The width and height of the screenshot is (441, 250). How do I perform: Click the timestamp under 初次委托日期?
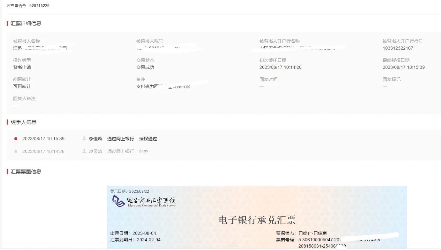pyautogui.click(x=280, y=67)
